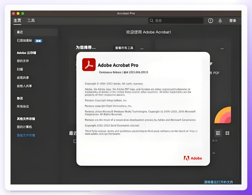Click the Solid Documents copyright line
The width and height of the screenshot is (252, 195).
(x=112, y=125)
